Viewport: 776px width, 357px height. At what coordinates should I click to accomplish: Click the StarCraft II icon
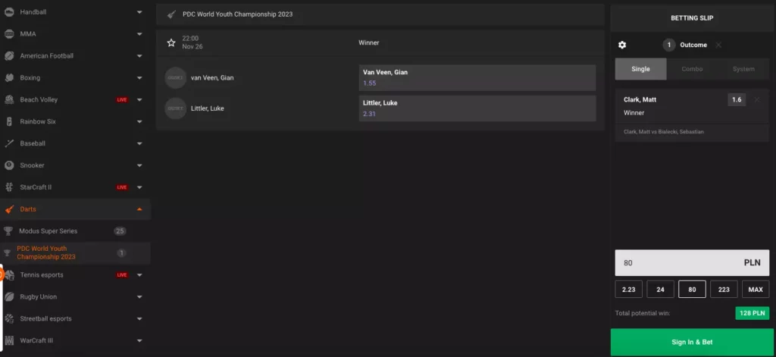(x=9, y=187)
